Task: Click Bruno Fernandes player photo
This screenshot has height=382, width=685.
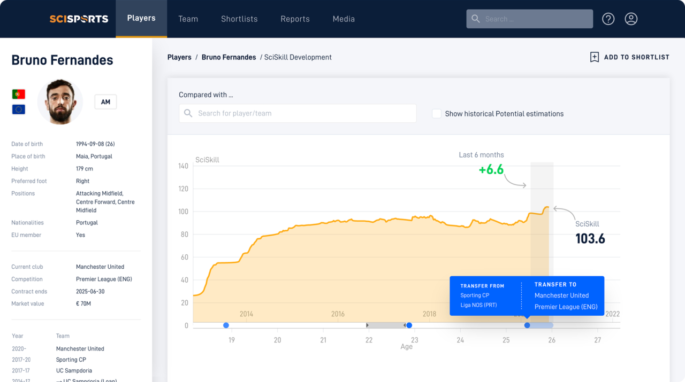Action: pyautogui.click(x=60, y=102)
